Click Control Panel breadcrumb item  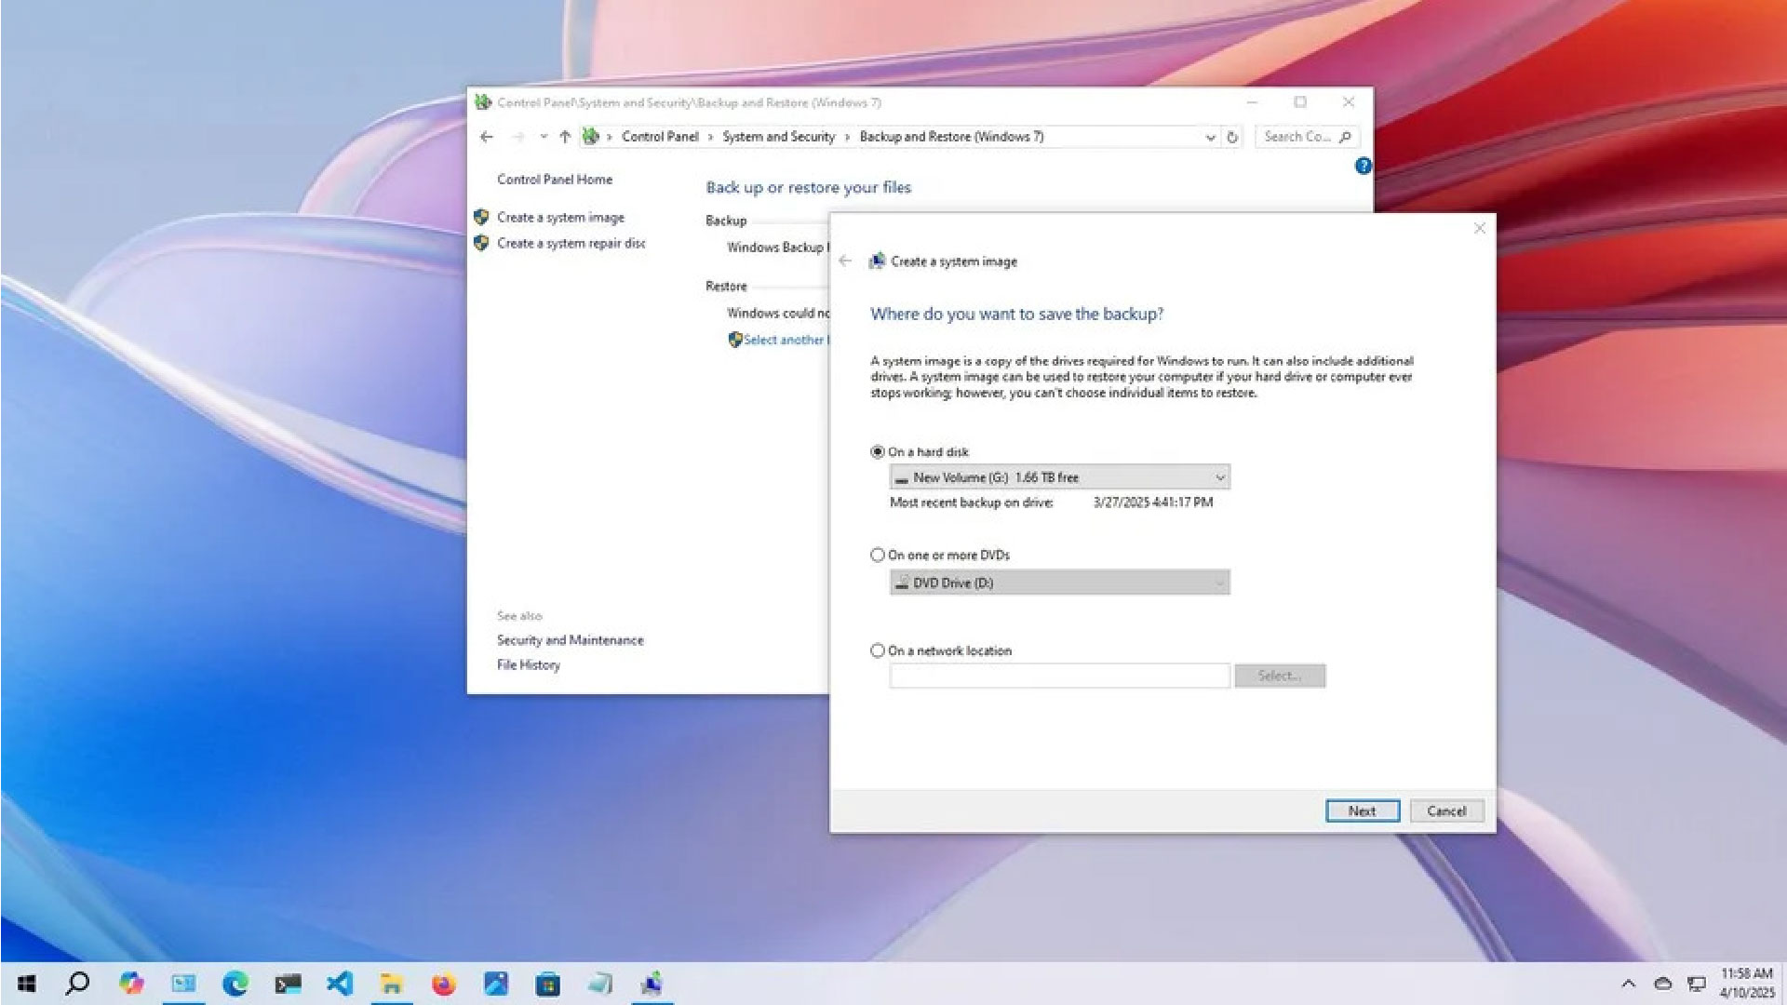659,137
